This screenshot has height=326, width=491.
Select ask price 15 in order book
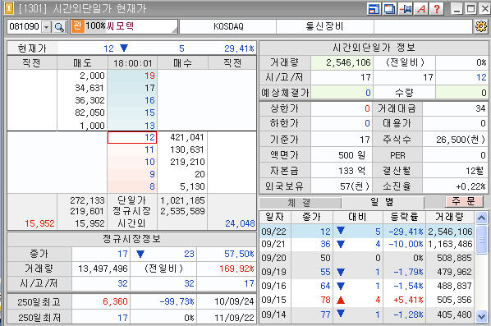pyautogui.click(x=132, y=112)
